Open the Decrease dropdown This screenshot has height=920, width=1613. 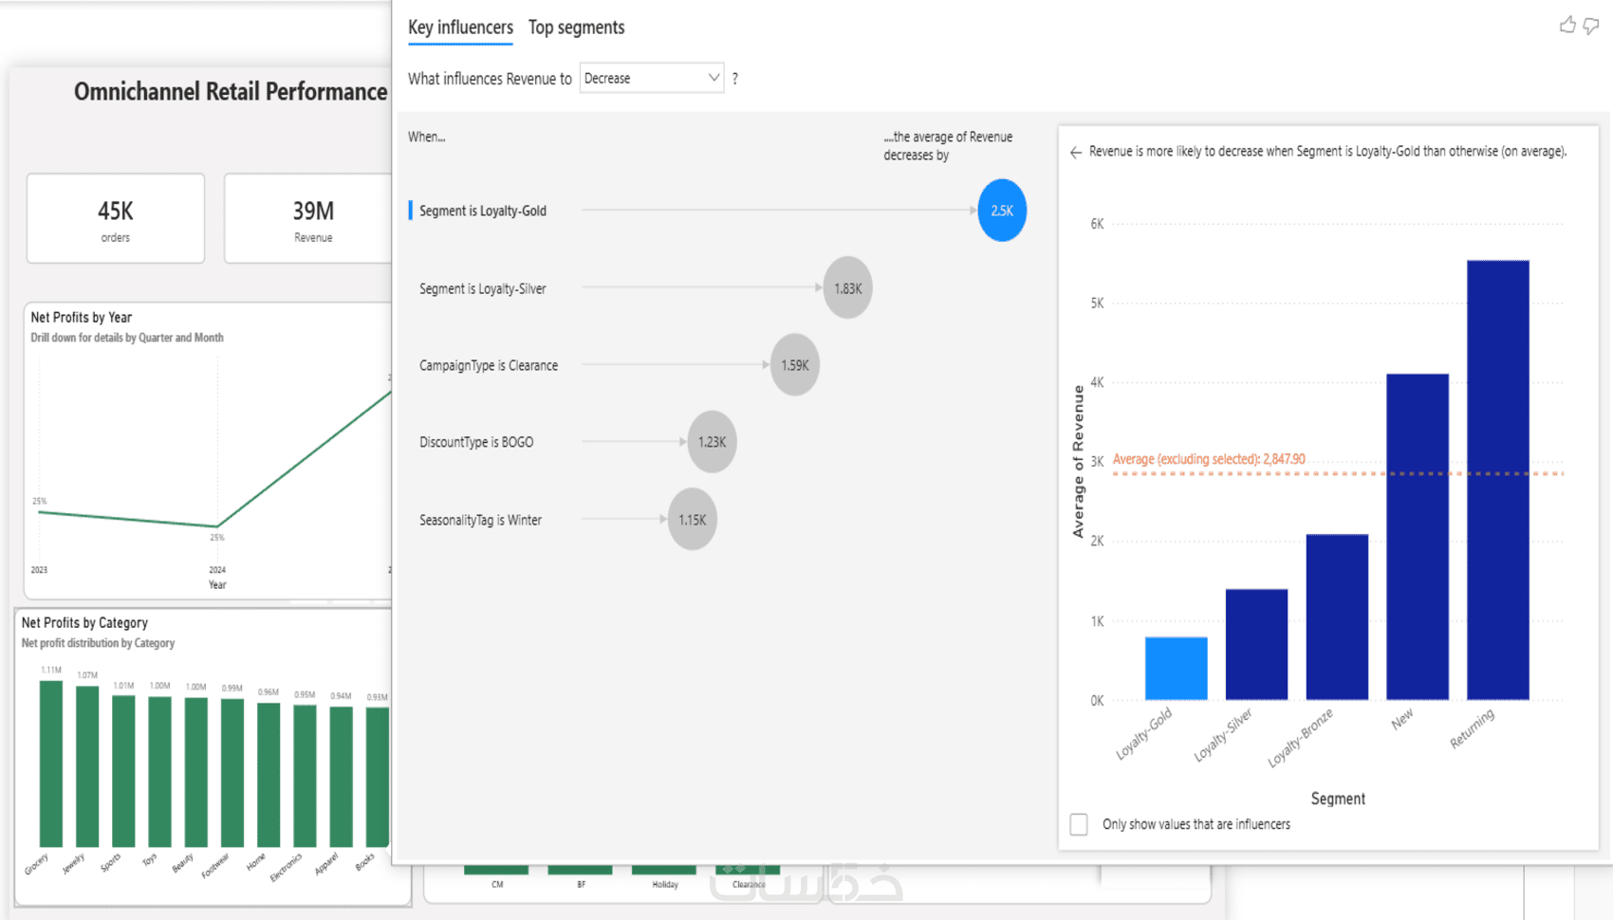(652, 78)
